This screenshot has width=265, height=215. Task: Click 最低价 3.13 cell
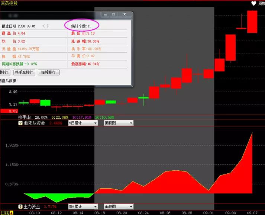(83, 33)
